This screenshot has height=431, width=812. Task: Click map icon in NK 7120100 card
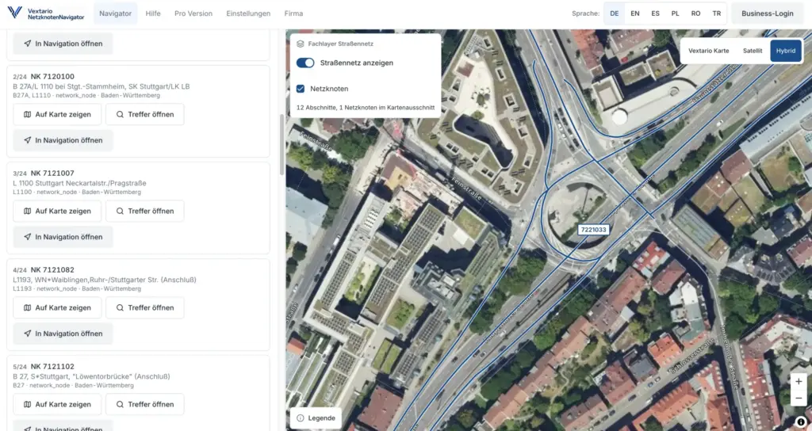(28, 114)
